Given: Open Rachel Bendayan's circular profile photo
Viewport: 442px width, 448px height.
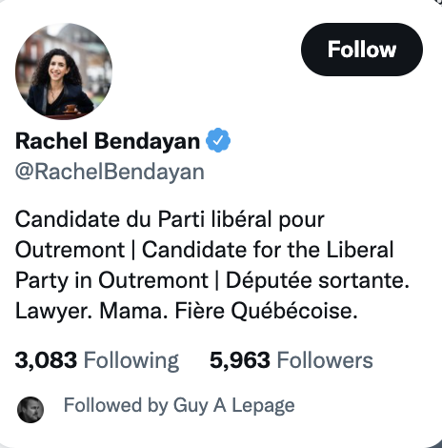Looking at the screenshot, I should coord(64,71).
